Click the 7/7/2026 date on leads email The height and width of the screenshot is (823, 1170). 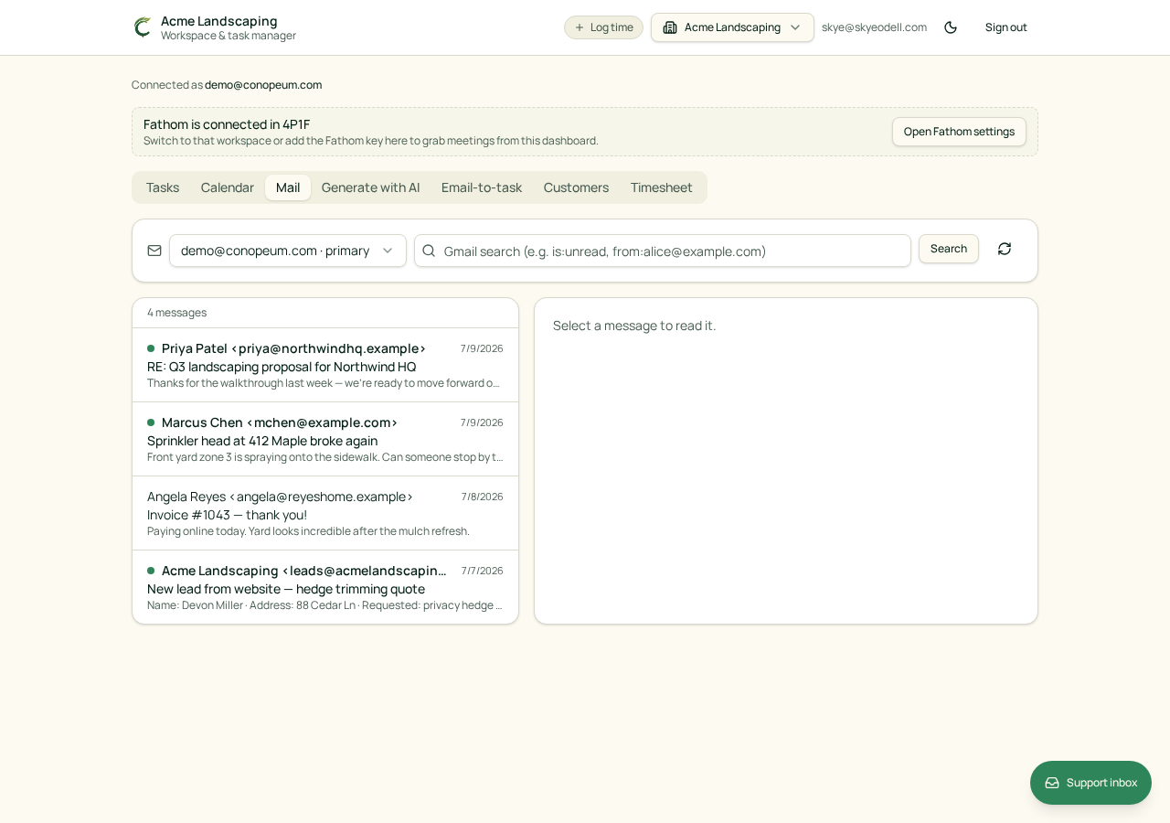coord(483,571)
